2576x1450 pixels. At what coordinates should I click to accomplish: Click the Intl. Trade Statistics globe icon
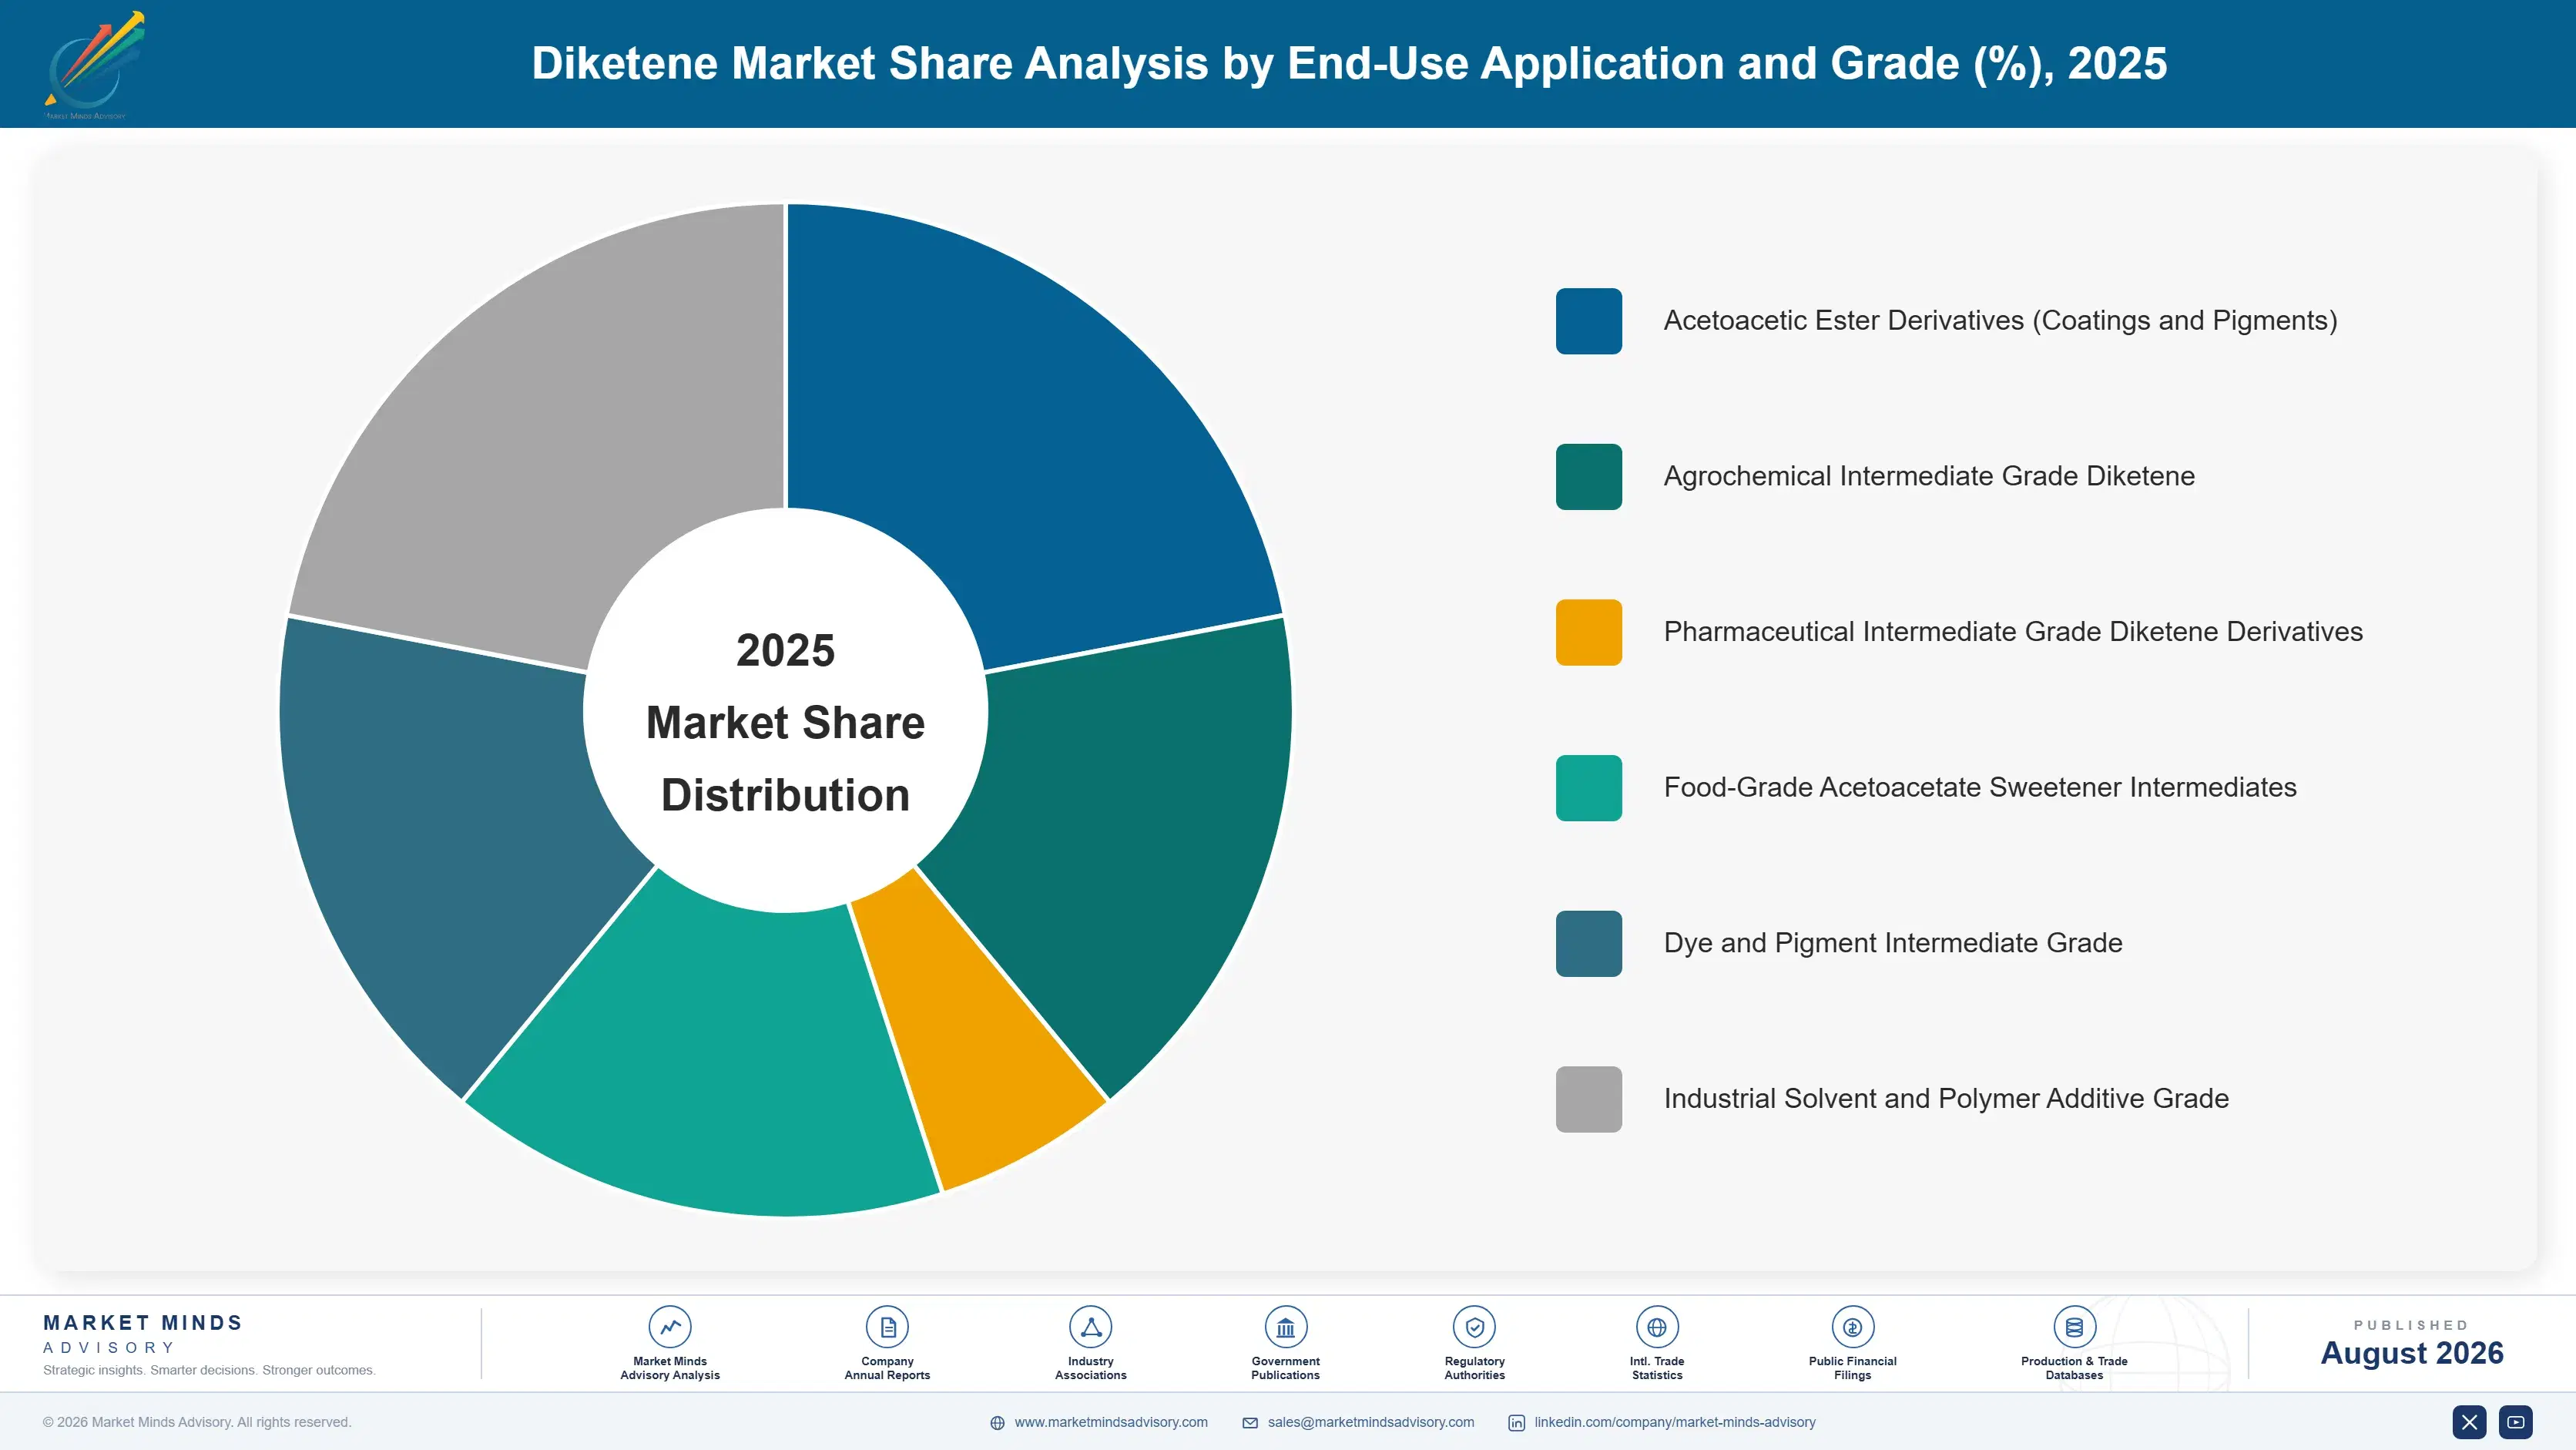[1657, 1327]
